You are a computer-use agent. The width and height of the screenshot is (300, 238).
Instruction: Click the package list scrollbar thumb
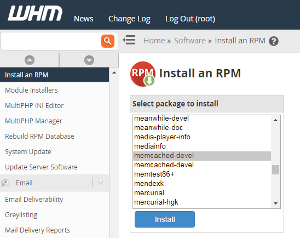(275, 169)
